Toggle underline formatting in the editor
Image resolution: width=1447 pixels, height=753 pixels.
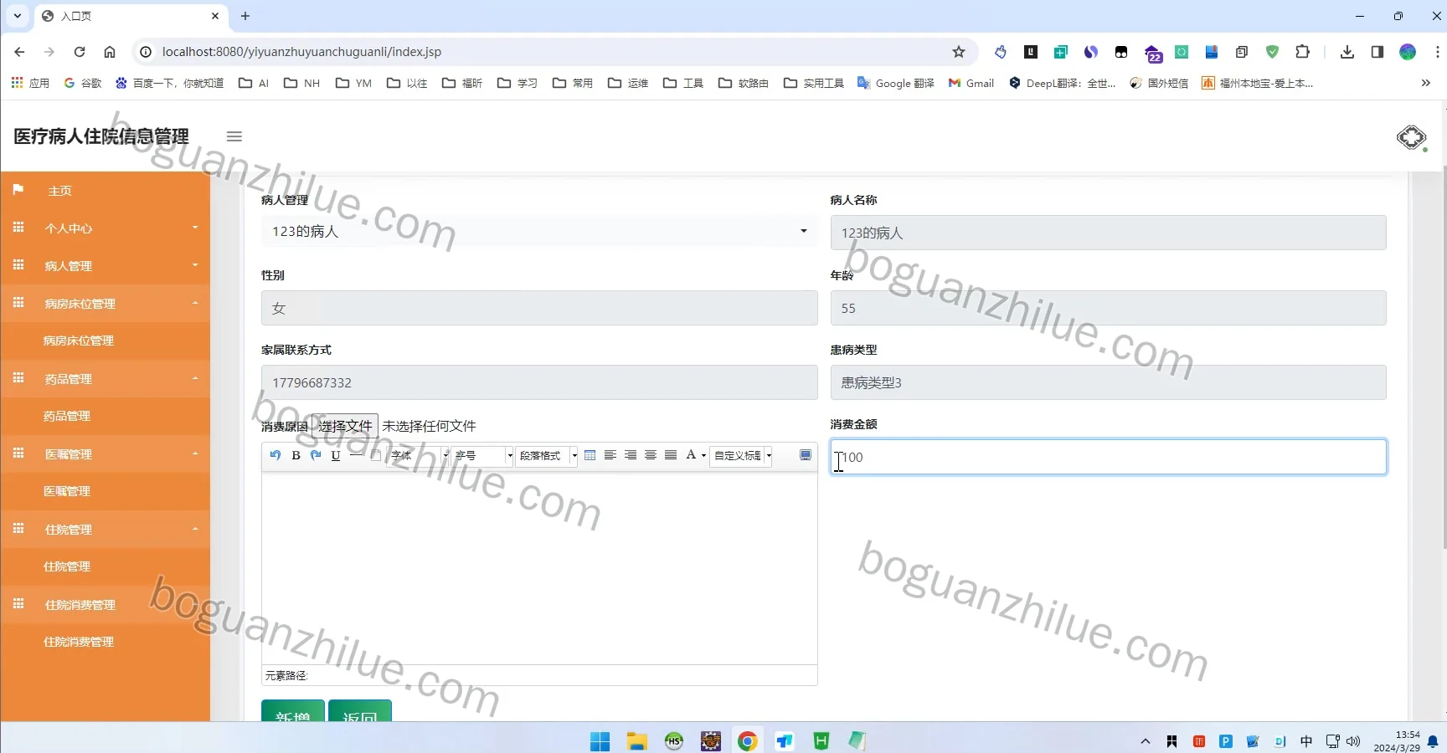click(336, 455)
